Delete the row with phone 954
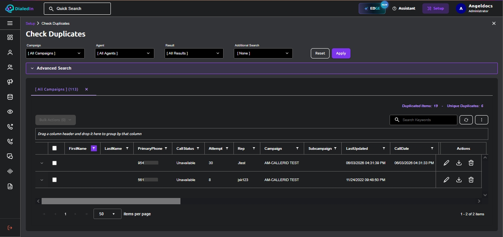The height and width of the screenshot is (237, 503). pos(471,163)
